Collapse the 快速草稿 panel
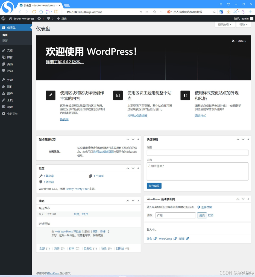This screenshot has width=255, height=277. [x=248, y=139]
